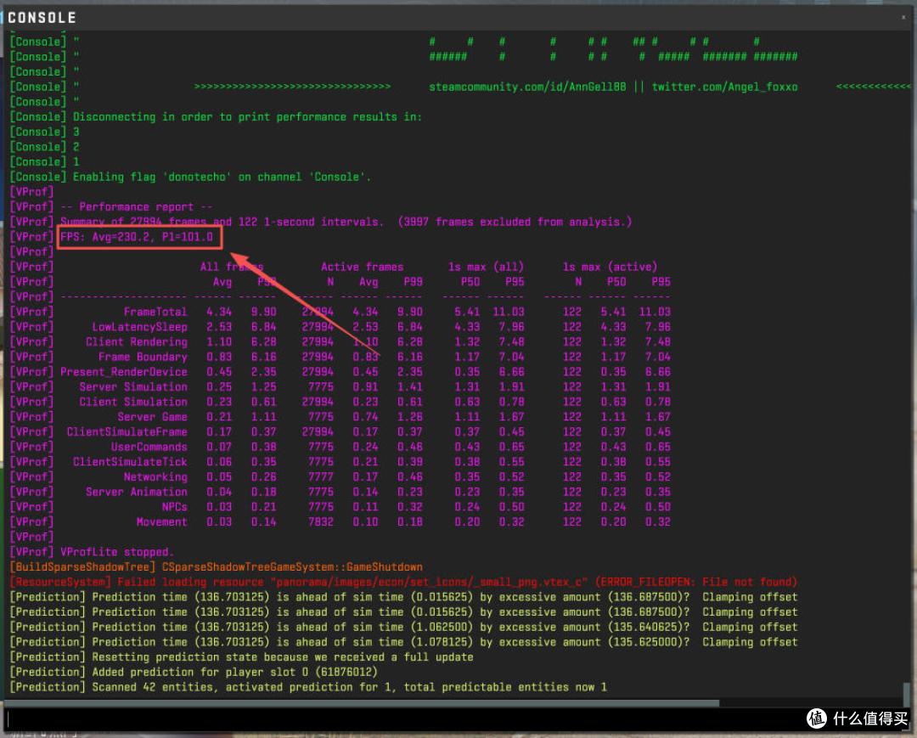This screenshot has height=738, width=917.
Task: Click the Client Rendering row label
Action: (136, 342)
